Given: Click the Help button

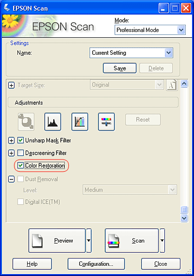Looking at the screenshot, I should click(32, 264).
